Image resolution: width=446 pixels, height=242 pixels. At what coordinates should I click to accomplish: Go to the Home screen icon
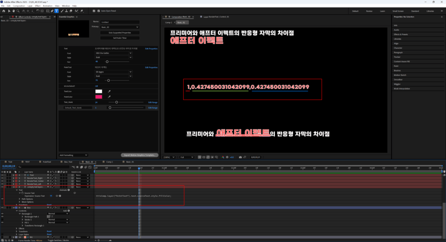point(3,11)
